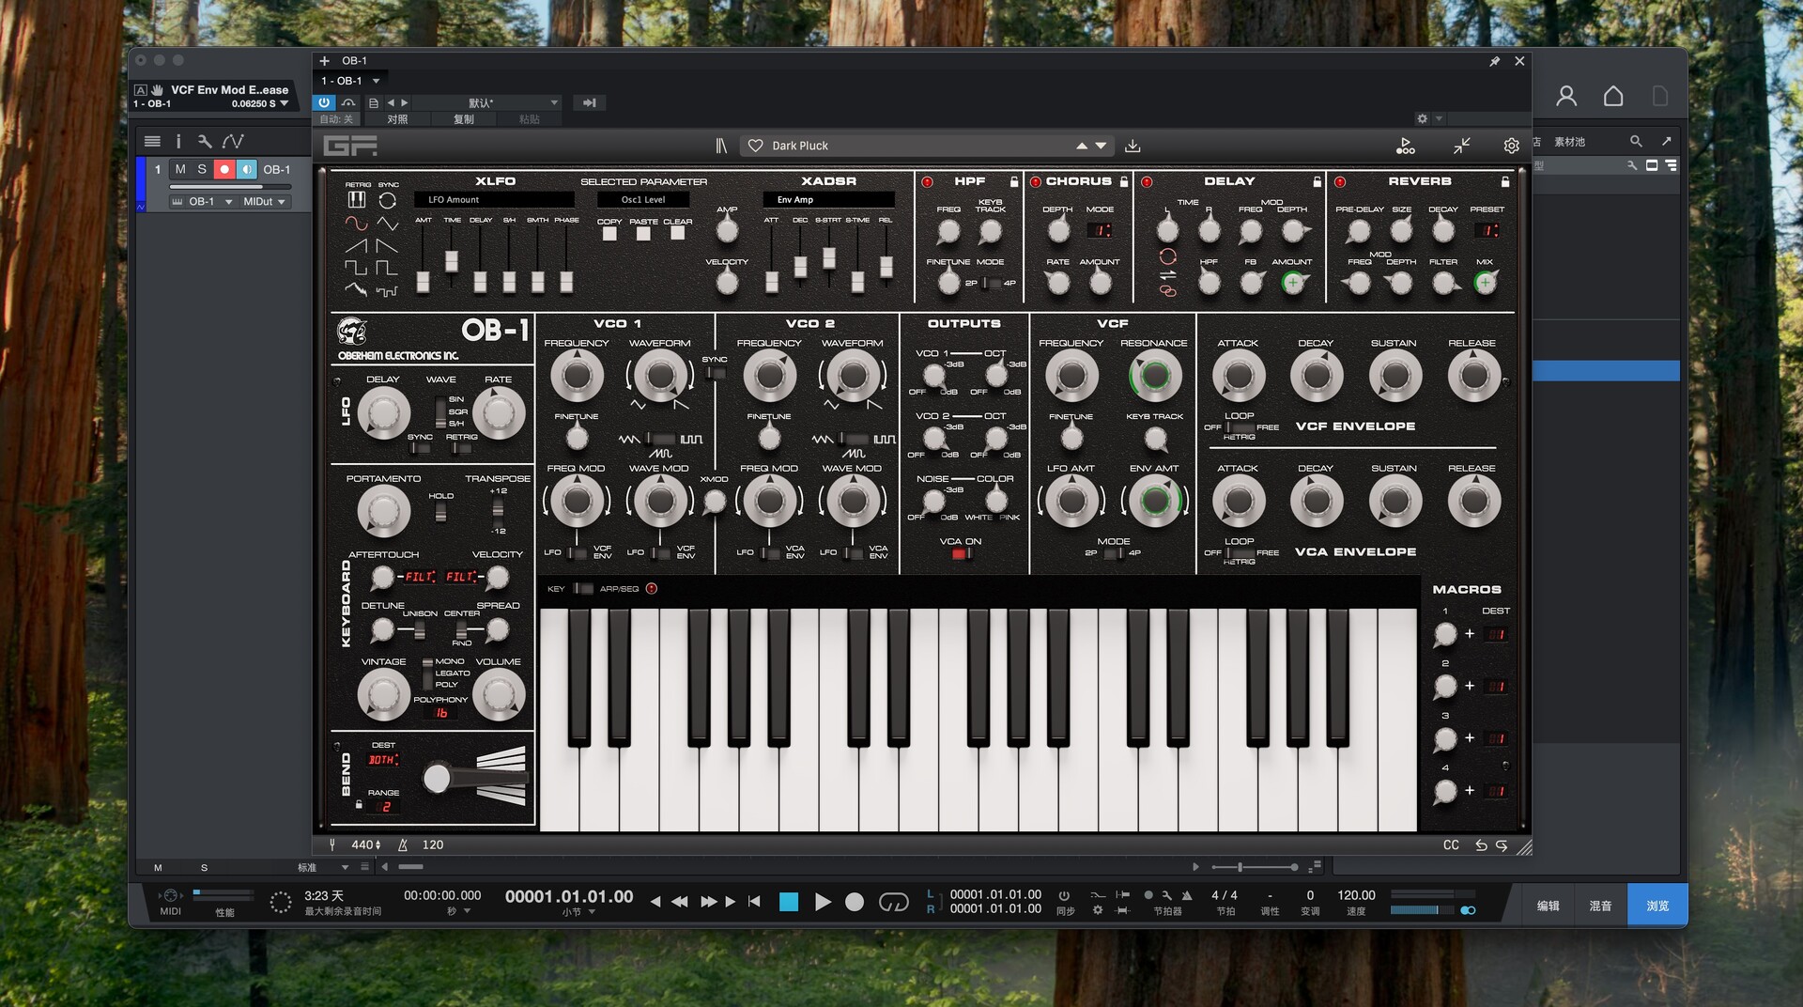1803x1007 pixels.
Task: Open the 标准 dropdown below track list
Action: pos(323,867)
